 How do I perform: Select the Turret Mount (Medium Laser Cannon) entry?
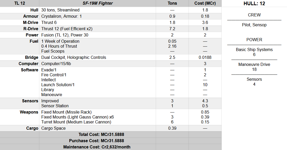(76, 122)
